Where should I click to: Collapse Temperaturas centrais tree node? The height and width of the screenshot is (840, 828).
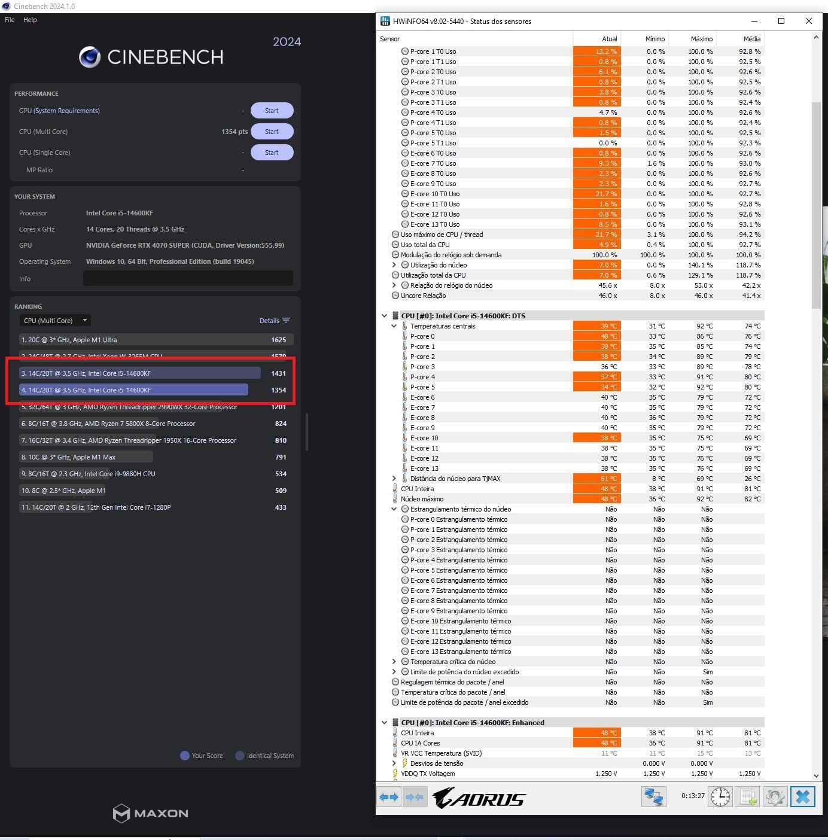coord(394,326)
